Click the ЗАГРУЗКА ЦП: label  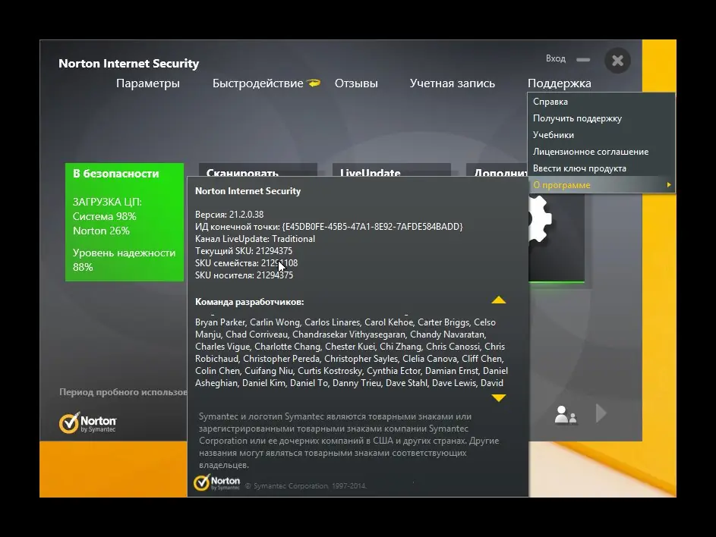[107, 202]
